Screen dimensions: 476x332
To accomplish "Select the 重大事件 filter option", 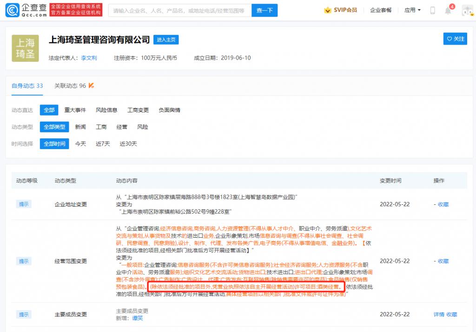I will click(75, 110).
